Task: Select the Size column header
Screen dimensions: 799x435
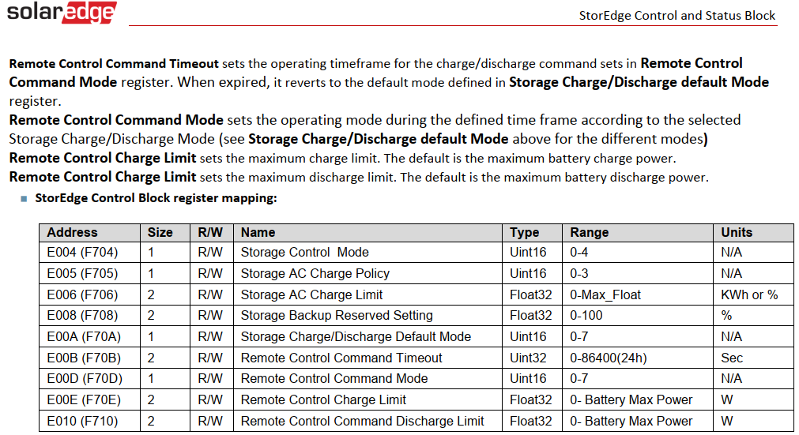Action: coord(160,232)
